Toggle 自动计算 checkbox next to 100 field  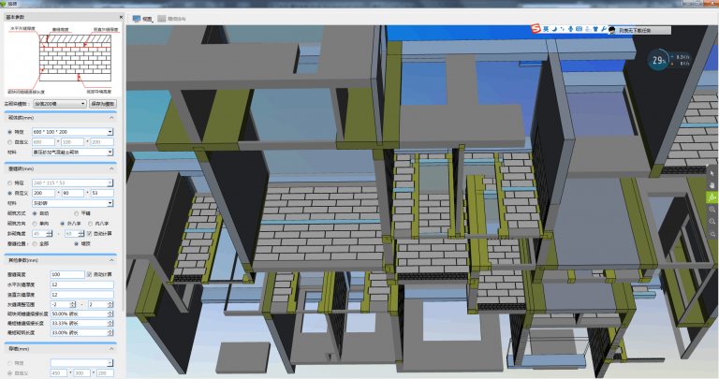89,273
